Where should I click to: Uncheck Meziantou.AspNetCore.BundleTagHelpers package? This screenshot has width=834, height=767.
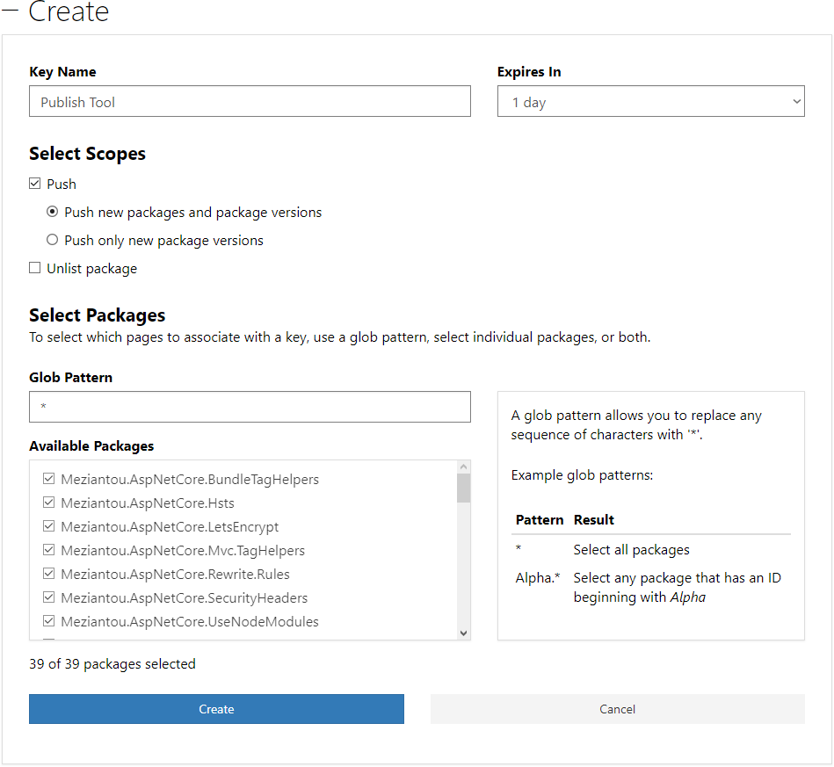click(x=49, y=480)
